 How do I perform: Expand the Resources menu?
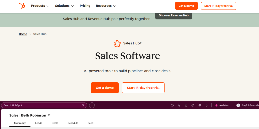pos(106,6)
